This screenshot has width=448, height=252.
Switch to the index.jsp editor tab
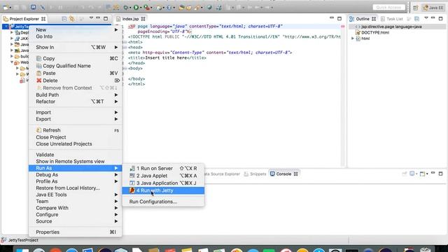tap(130, 19)
